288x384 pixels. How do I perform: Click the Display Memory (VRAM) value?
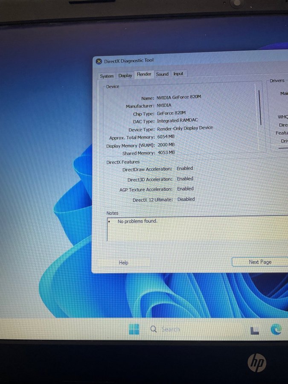pyautogui.click(x=166, y=145)
